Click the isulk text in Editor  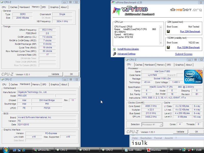pos(139,143)
